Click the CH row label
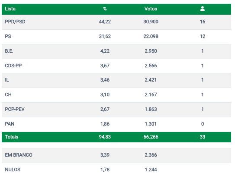The width and height of the screenshot is (235, 176). (x=8, y=95)
